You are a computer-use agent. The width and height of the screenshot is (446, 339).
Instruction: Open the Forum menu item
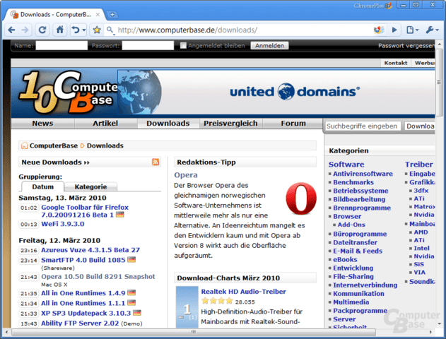[293, 124]
